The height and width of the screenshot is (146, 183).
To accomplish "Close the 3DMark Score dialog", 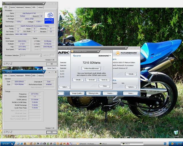I will coord(105,86).
